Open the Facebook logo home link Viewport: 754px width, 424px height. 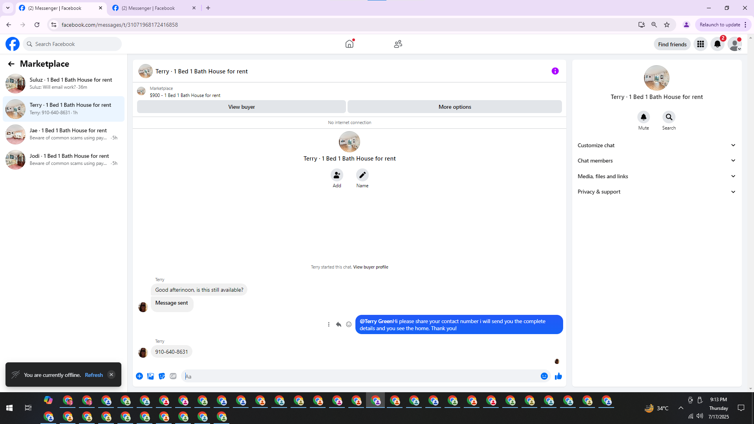(x=13, y=44)
